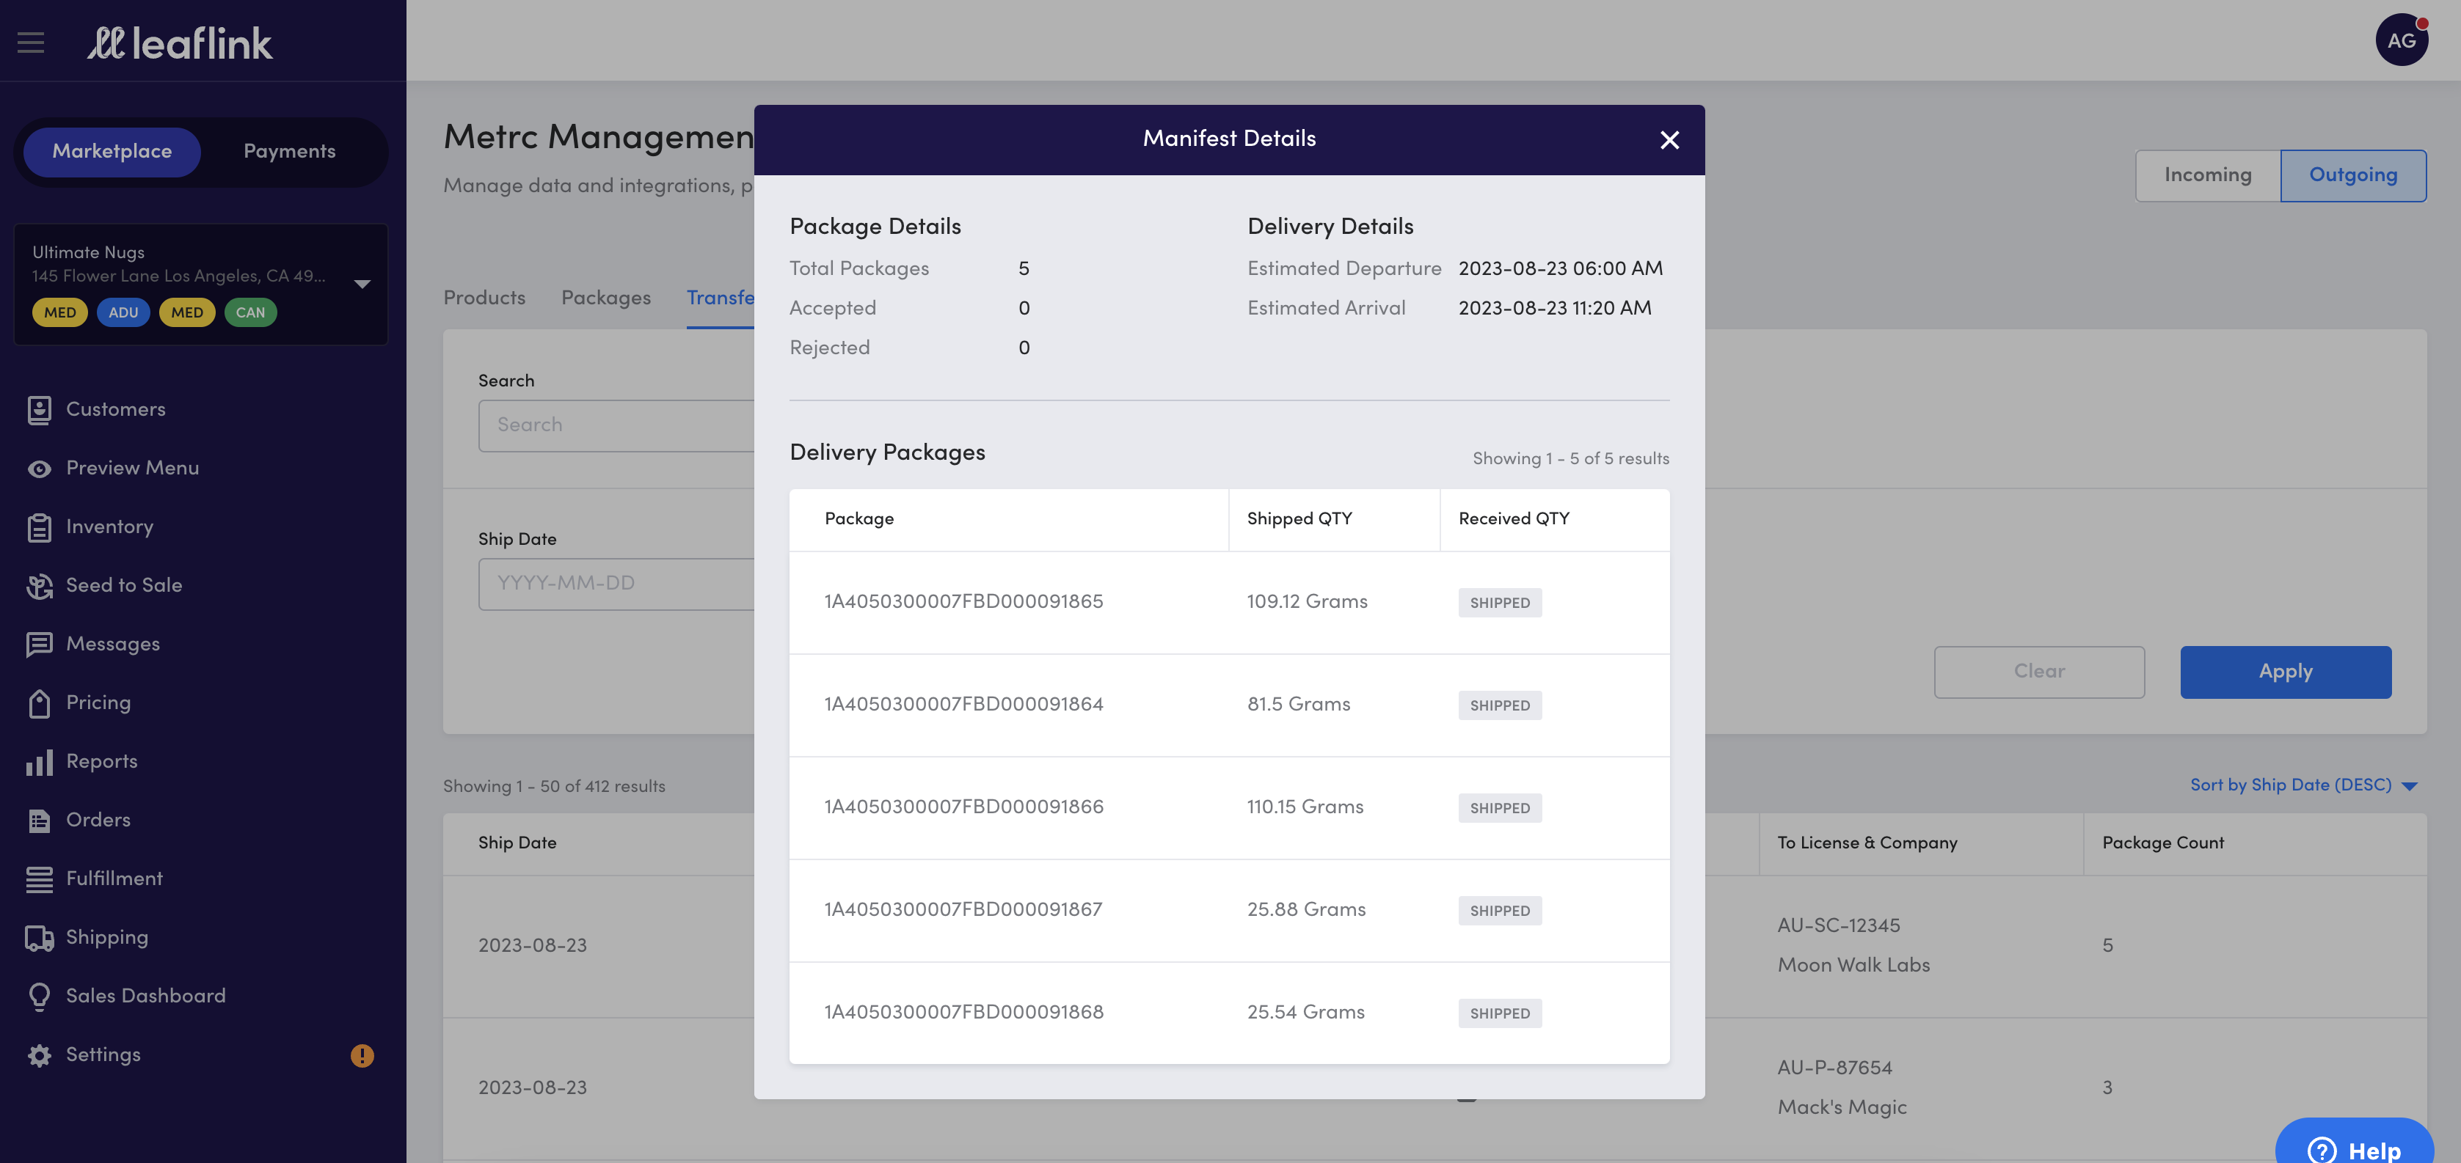Click the ADU license badge

(123, 313)
